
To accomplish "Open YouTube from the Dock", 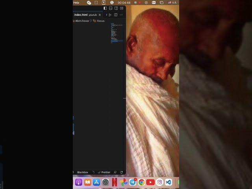I will tap(150, 182).
